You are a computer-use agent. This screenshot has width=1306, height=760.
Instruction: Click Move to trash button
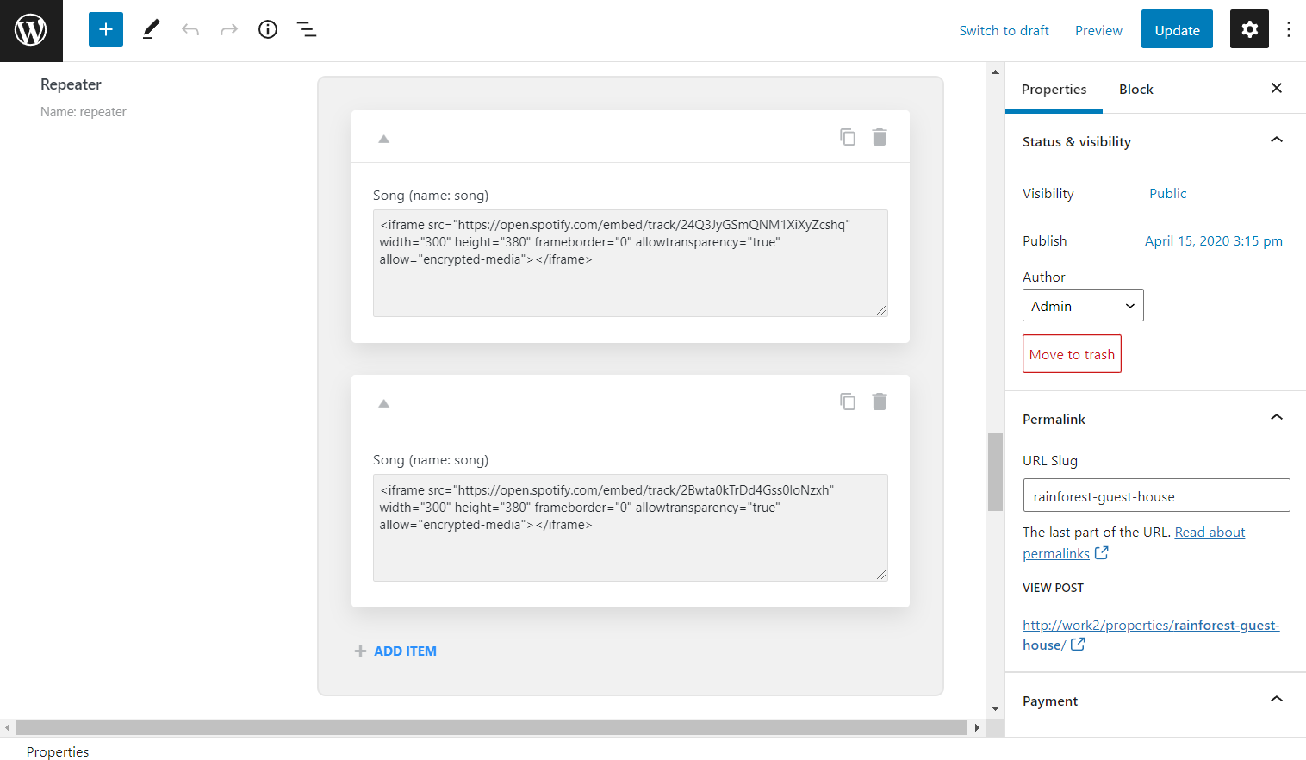(1072, 354)
